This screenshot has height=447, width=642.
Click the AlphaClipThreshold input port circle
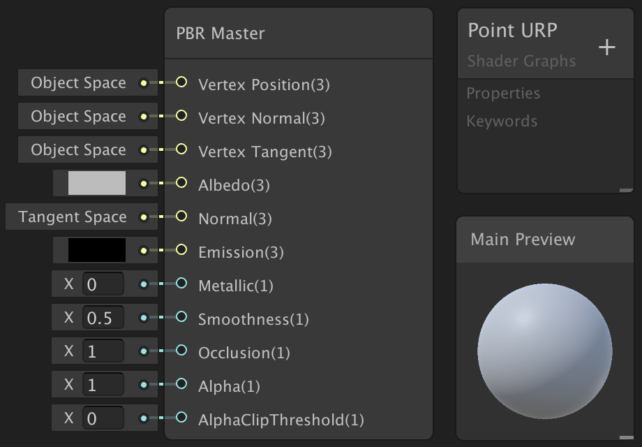tap(181, 418)
